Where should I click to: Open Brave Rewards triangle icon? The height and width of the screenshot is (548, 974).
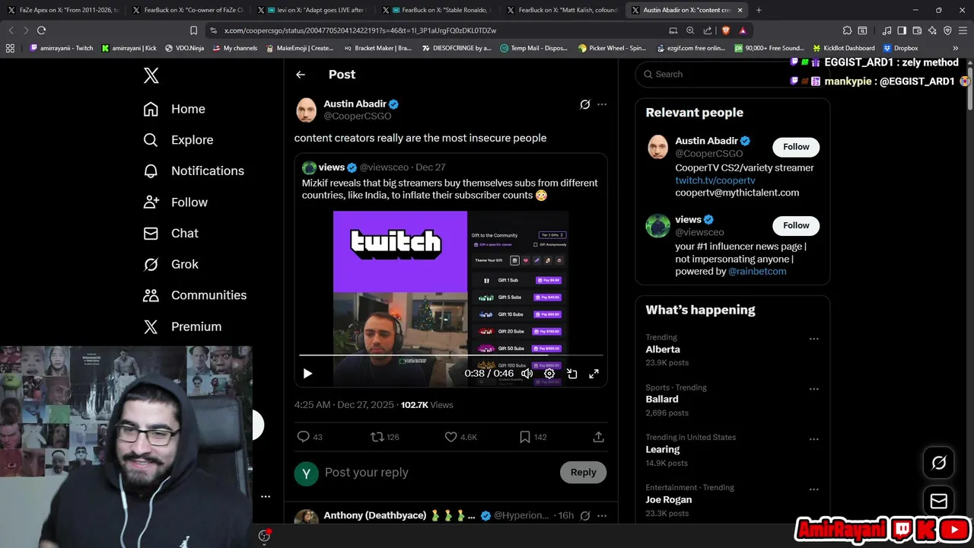tap(743, 30)
